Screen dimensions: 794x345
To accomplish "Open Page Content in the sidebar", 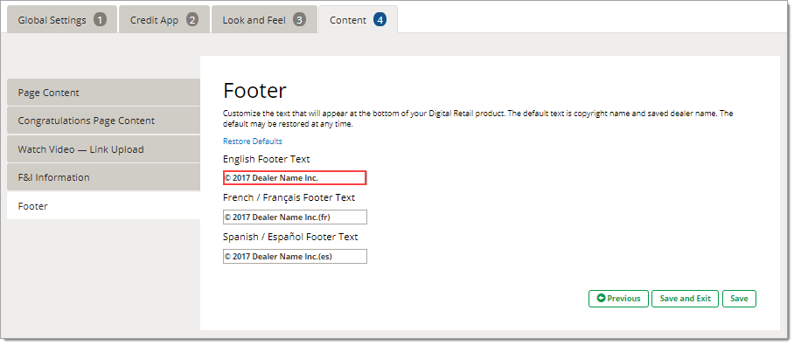I will tap(104, 93).
